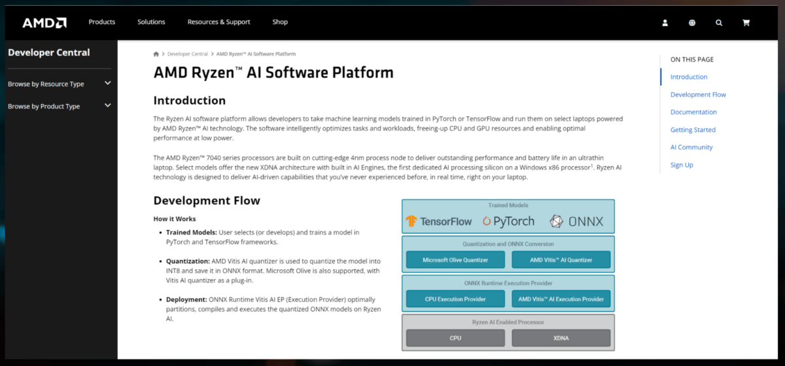The image size is (785, 366).
Task: Jump to AI Community section link
Action: 691,147
